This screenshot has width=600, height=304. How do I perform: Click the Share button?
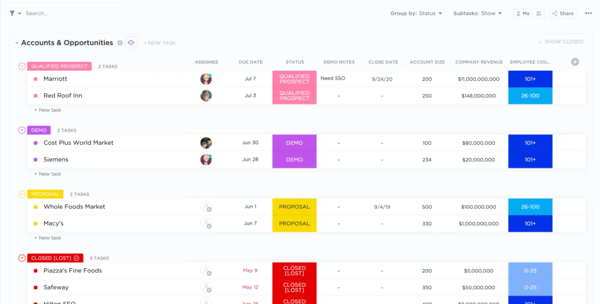coord(563,14)
